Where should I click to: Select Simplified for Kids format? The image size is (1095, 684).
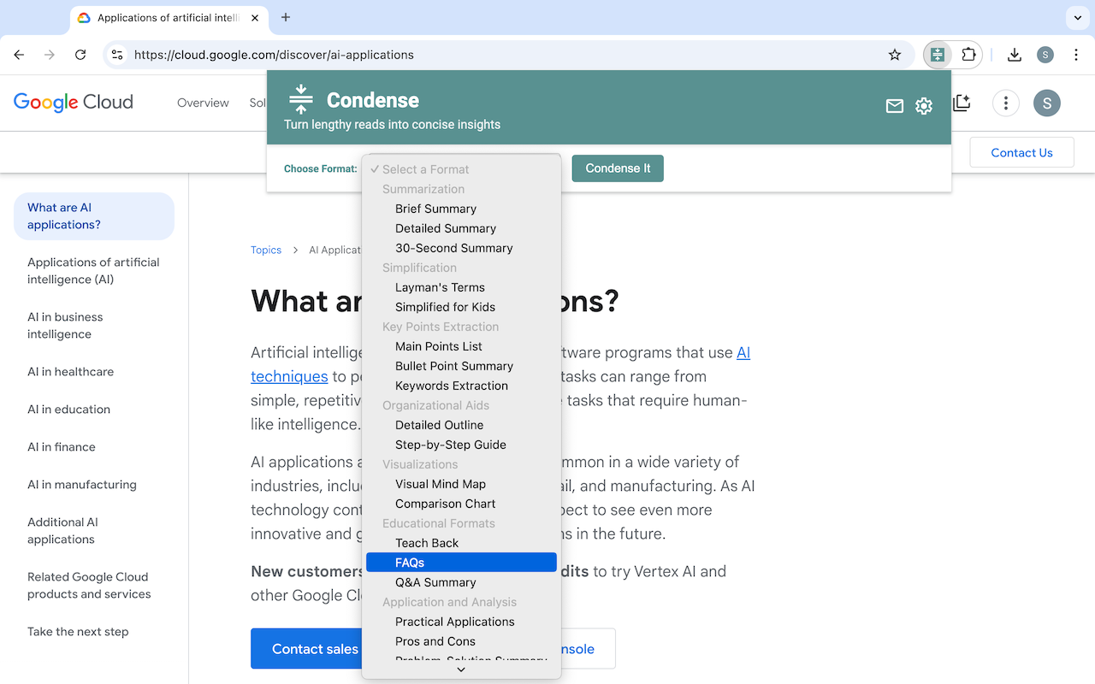[x=462, y=307]
